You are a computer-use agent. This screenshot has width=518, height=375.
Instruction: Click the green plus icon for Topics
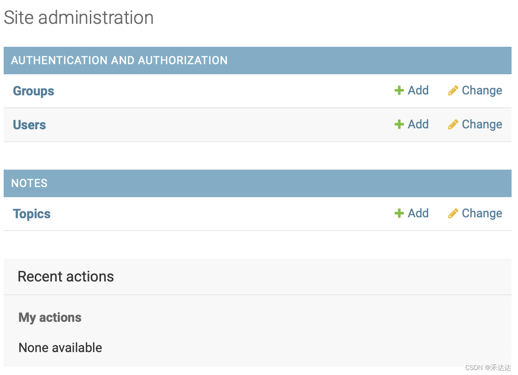coord(399,214)
